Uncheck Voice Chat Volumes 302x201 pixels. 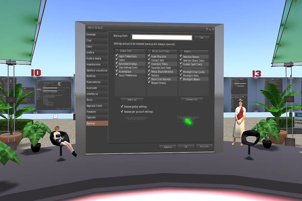point(149,79)
